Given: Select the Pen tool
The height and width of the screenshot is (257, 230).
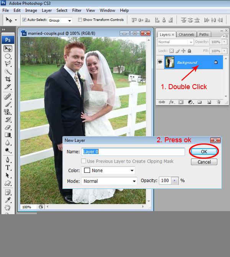Looking at the screenshot, I should point(8,160).
